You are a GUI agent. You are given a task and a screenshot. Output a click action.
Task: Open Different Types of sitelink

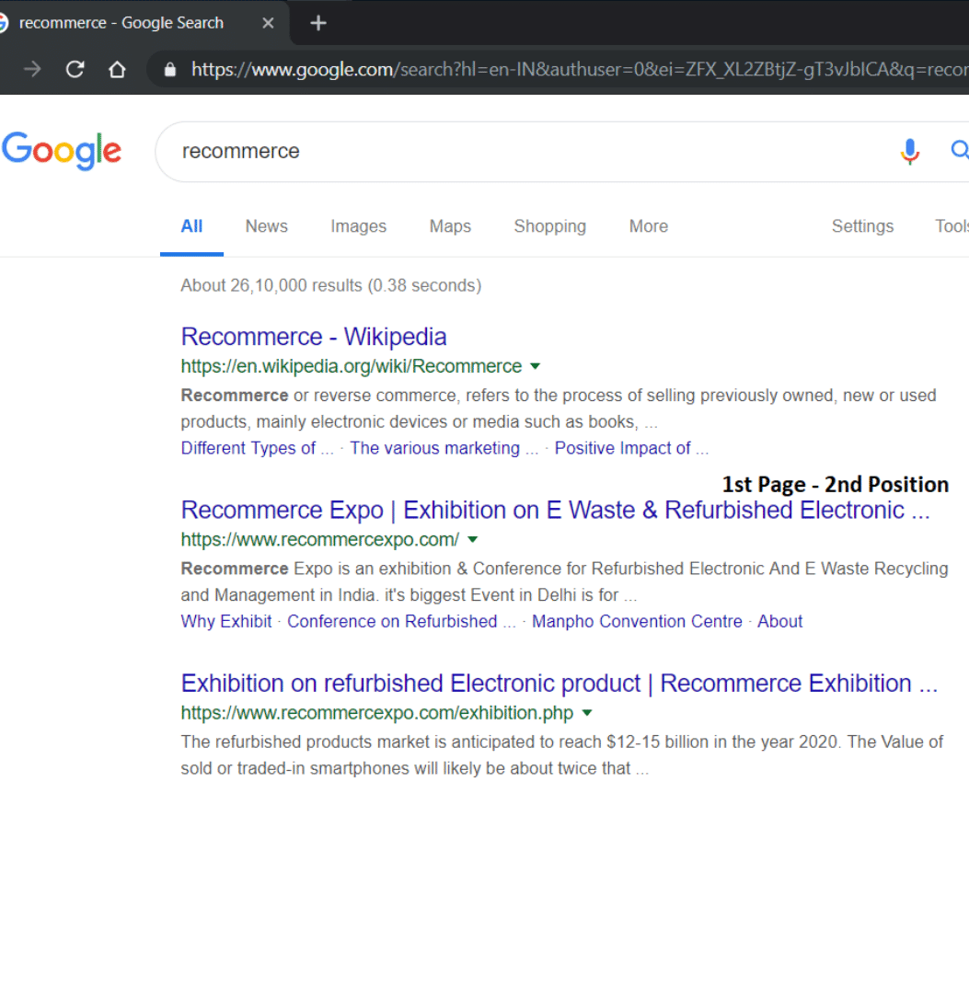(258, 448)
